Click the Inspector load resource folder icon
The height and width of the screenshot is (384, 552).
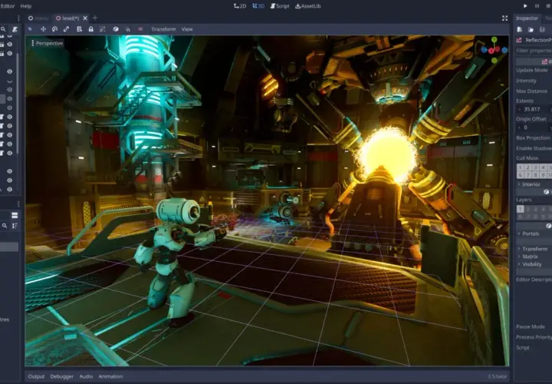pyautogui.click(x=531, y=30)
